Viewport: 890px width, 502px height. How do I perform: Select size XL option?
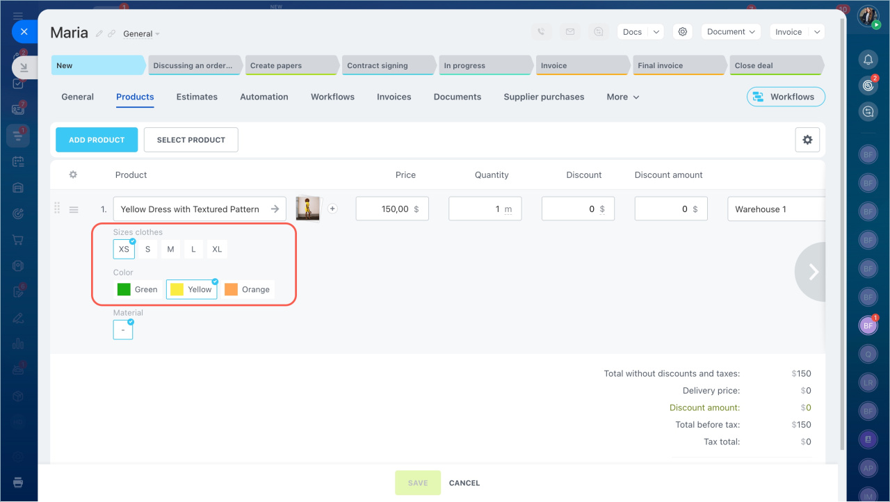217,249
